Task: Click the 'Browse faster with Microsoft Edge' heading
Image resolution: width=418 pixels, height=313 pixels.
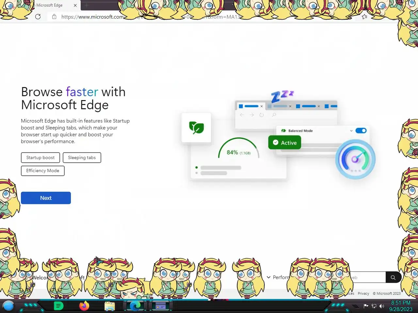Action: pyautogui.click(x=73, y=98)
